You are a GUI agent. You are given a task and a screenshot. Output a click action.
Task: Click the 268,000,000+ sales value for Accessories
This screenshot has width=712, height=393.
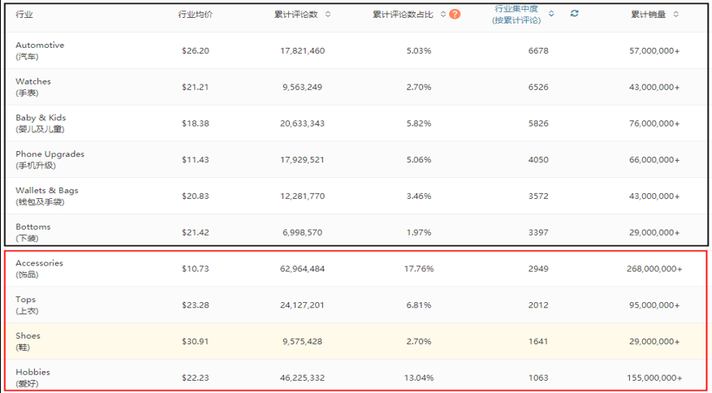click(x=654, y=269)
